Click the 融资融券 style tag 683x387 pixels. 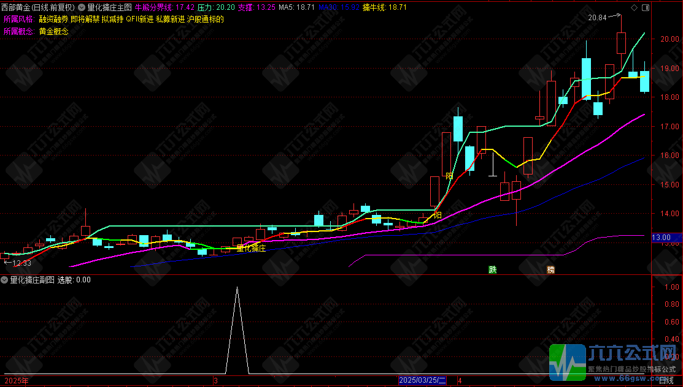53,19
